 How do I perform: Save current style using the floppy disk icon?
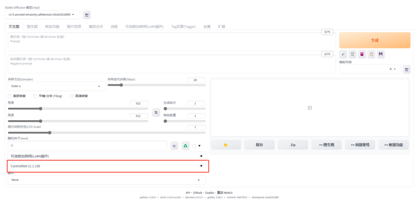(x=381, y=54)
